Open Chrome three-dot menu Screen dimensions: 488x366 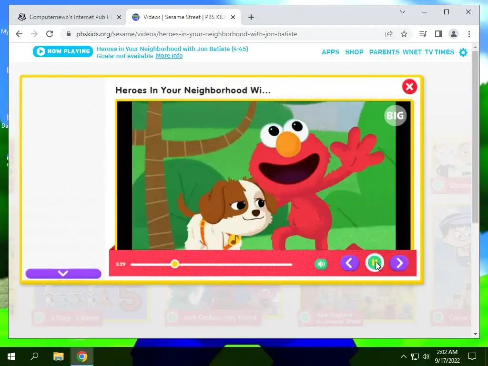pos(469,34)
